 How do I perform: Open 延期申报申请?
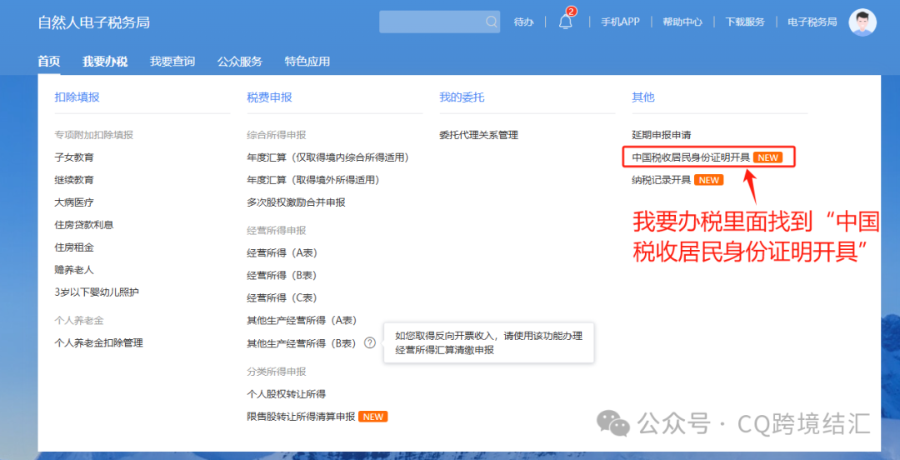pyautogui.click(x=661, y=135)
